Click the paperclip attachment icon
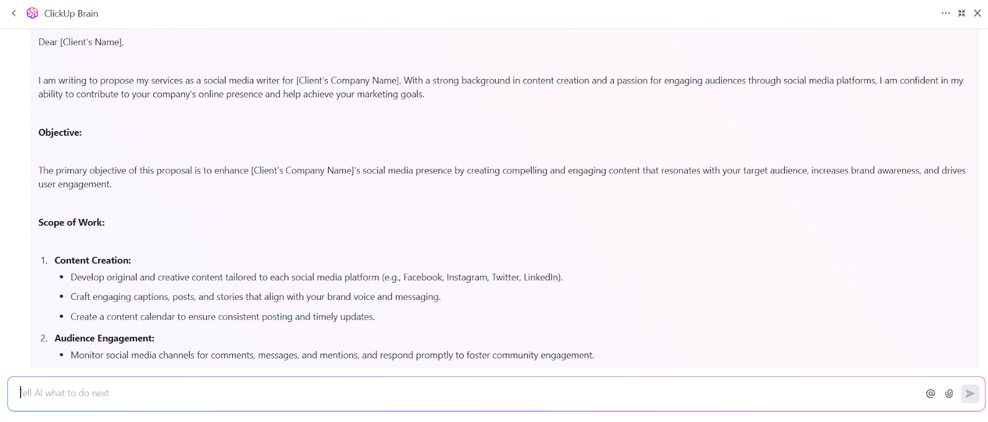The height and width of the screenshot is (422, 988). click(x=949, y=394)
